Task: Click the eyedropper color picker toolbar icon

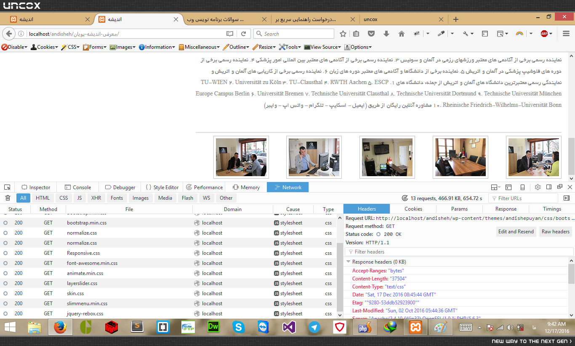Action: point(441,34)
